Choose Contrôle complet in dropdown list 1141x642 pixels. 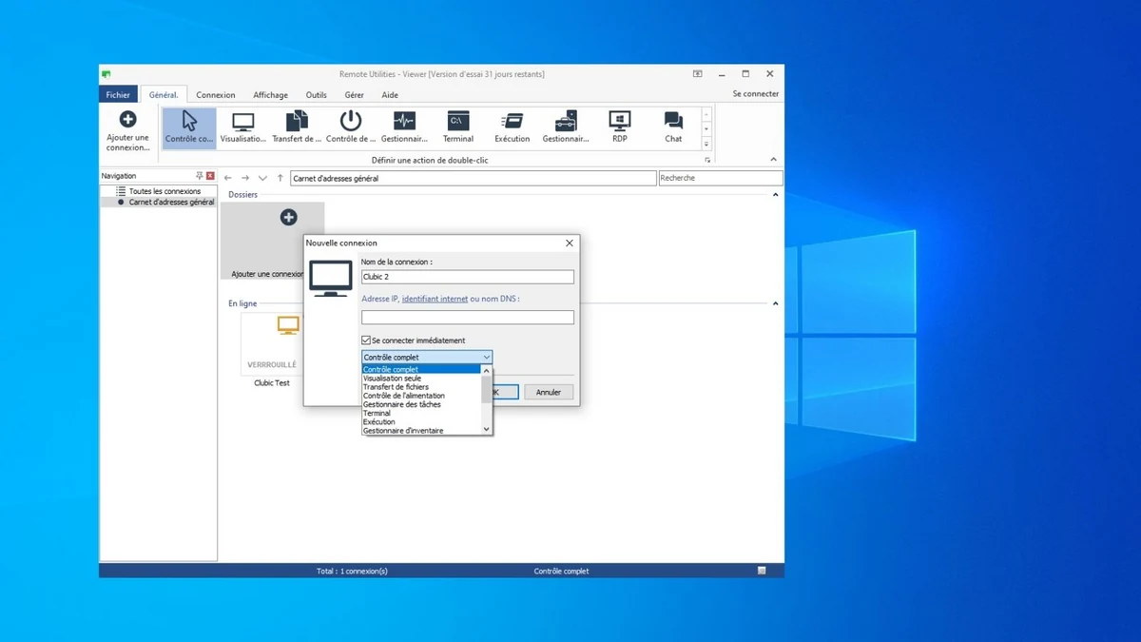point(421,369)
